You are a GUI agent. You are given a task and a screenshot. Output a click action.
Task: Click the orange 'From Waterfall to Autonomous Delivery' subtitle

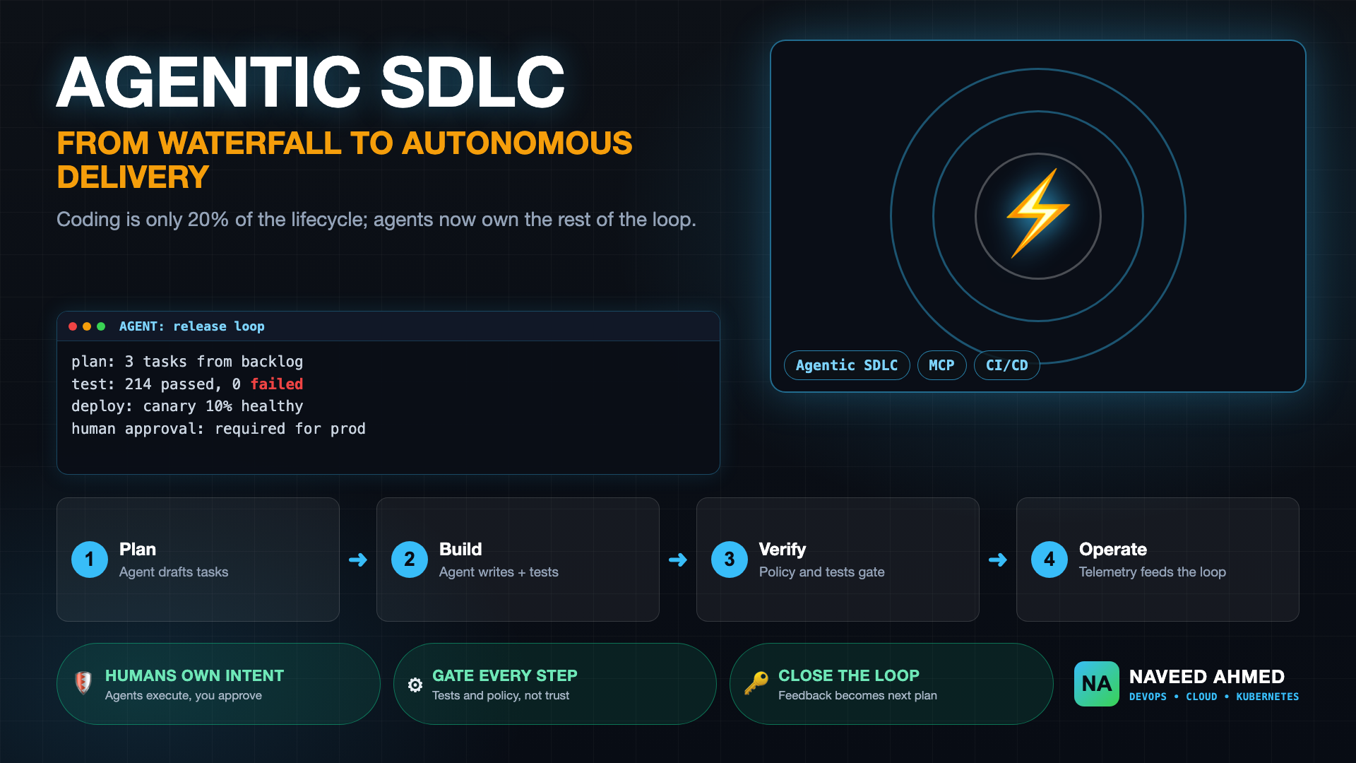(345, 160)
